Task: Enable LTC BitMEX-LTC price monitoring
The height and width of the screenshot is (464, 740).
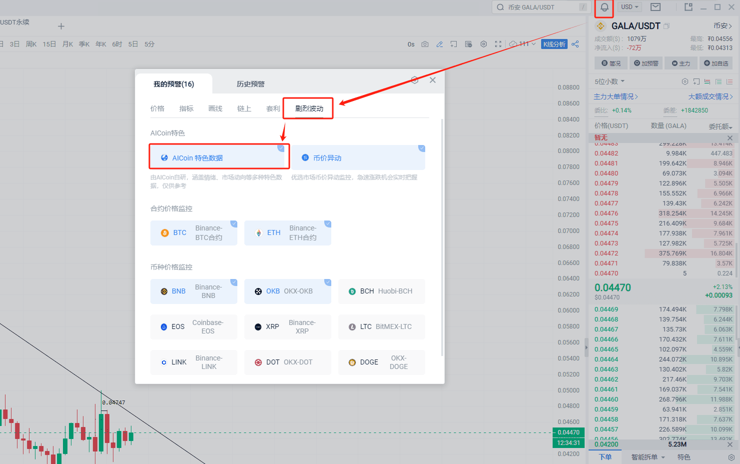Action: click(x=382, y=327)
